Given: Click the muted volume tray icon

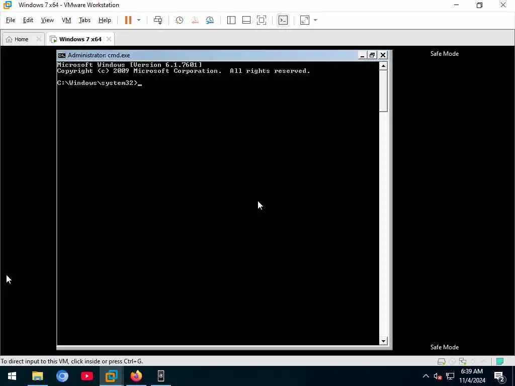Looking at the screenshot, I should 438,376.
